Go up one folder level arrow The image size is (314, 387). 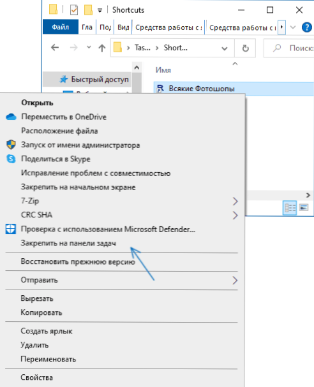pyautogui.click(x=101, y=48)
